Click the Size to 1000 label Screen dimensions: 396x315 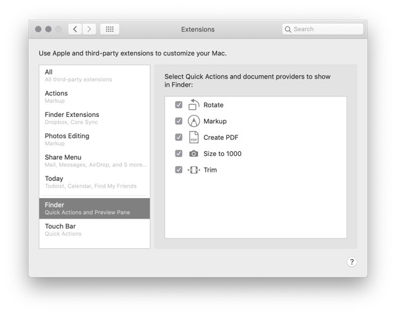[x=222, y=154]
